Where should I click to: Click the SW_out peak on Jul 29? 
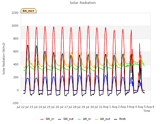(x=88, y=75)
